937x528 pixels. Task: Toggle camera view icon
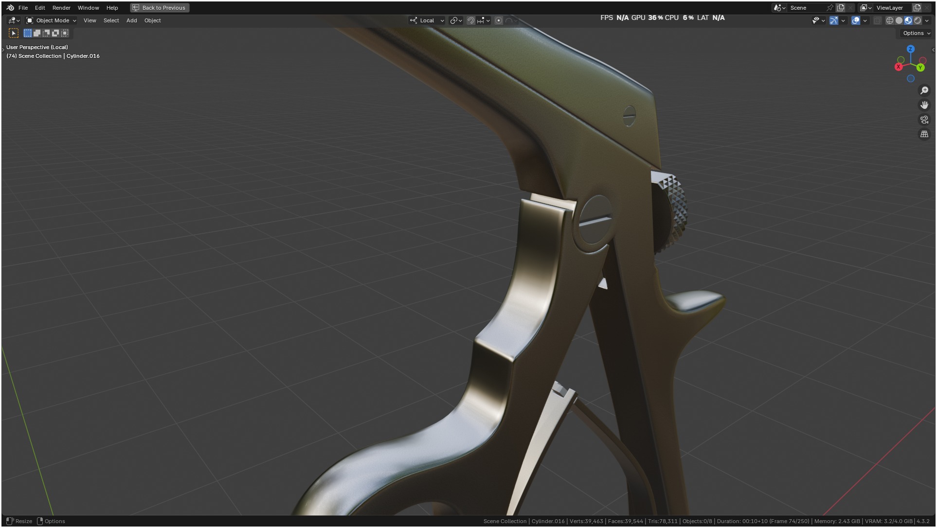(x=924, y=120)
